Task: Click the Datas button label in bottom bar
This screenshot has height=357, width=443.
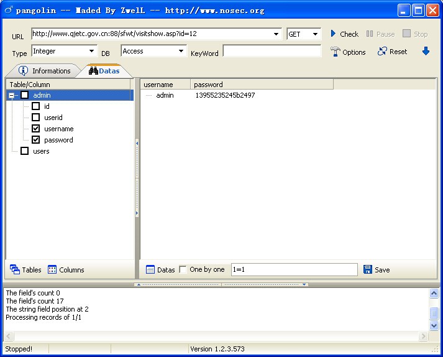Action: [x=166, y=269]
